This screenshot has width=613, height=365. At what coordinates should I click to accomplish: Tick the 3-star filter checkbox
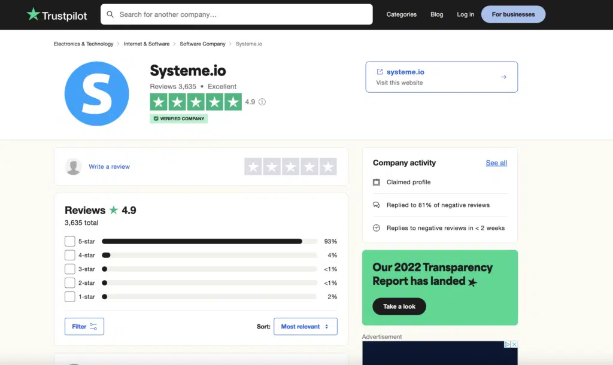70,269
